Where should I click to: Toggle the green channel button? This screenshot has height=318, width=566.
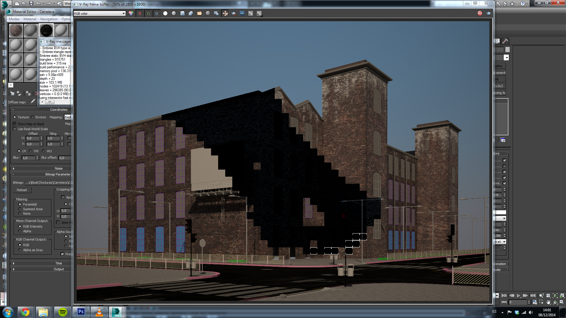click(148, 14)
